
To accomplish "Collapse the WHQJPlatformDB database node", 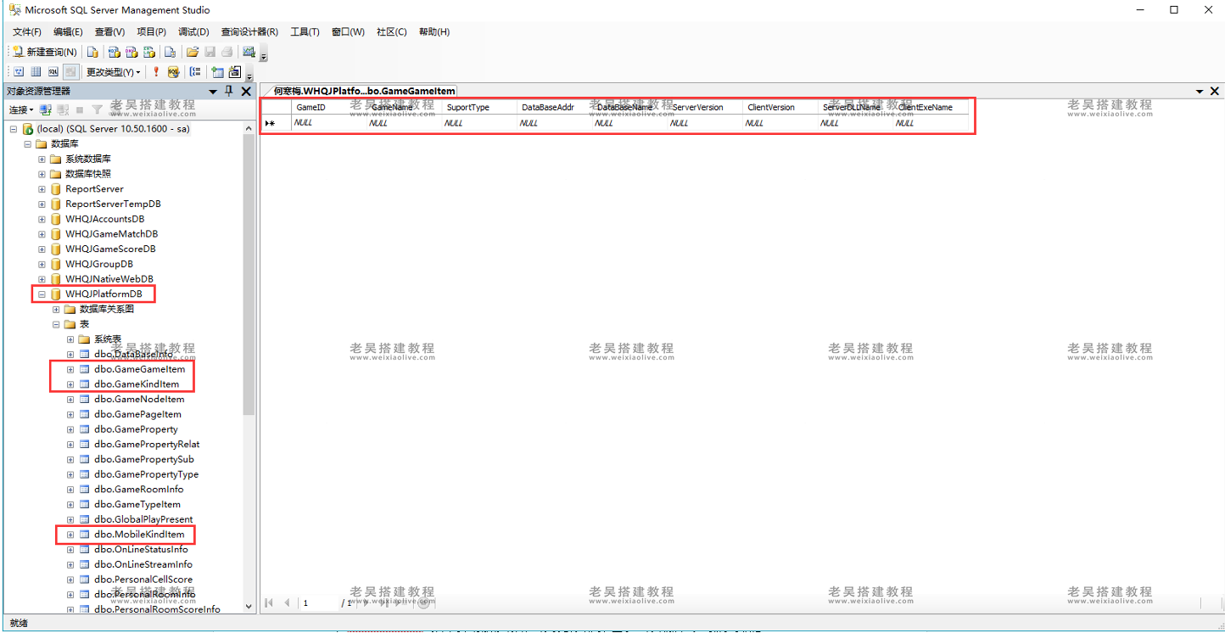I will [x=42, y=294].
